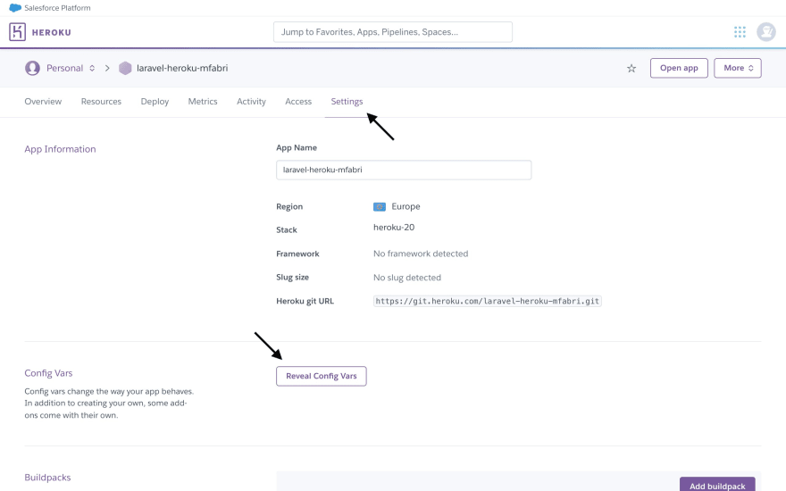Image resolution: width=786 pixels, height=491 pixels.
Task: Click the Salesforce cloud logo
Action: [15, 8]
